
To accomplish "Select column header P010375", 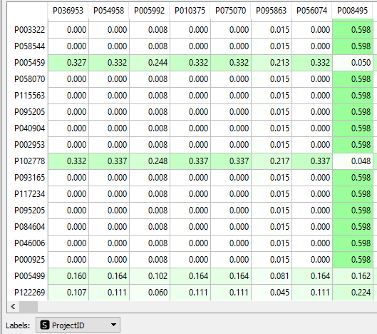I will coord(190,11).
